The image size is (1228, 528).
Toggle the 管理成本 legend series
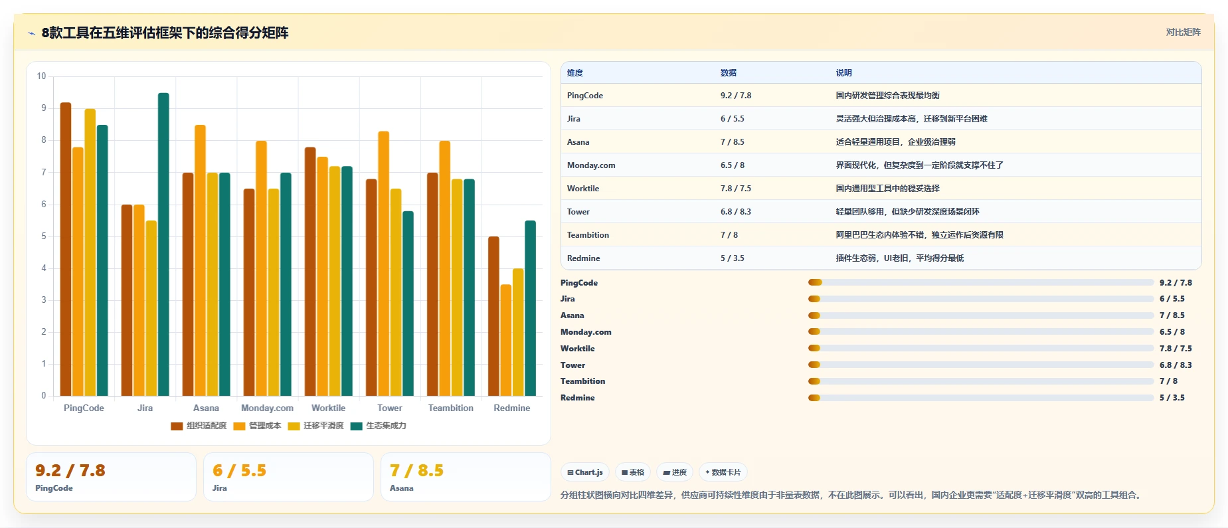(x=258, y=426)
